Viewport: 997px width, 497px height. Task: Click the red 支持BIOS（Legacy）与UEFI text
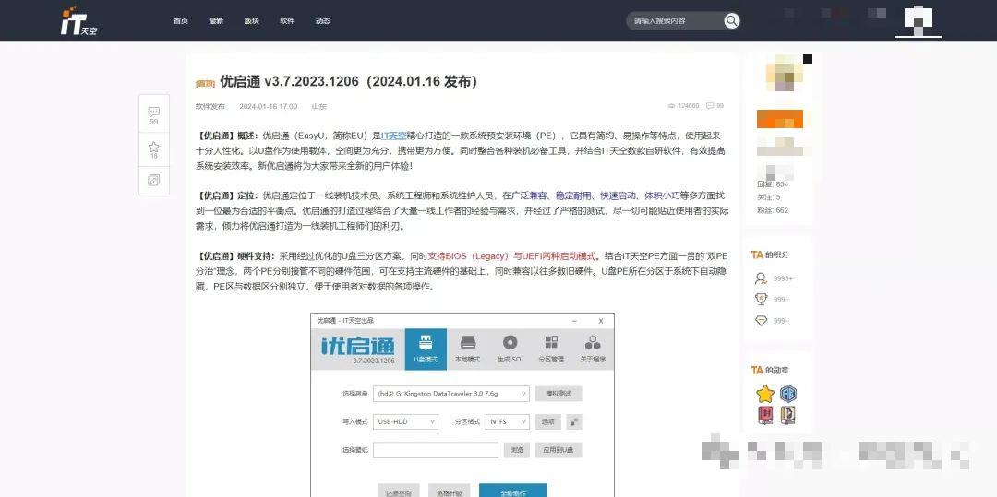511,256
